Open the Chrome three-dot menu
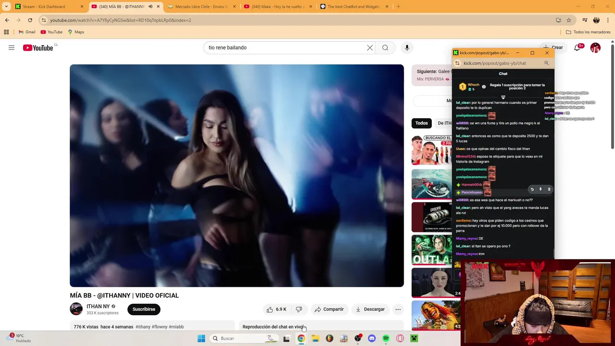The width and height of the screenshot is (615, 346). coord(608,20)
